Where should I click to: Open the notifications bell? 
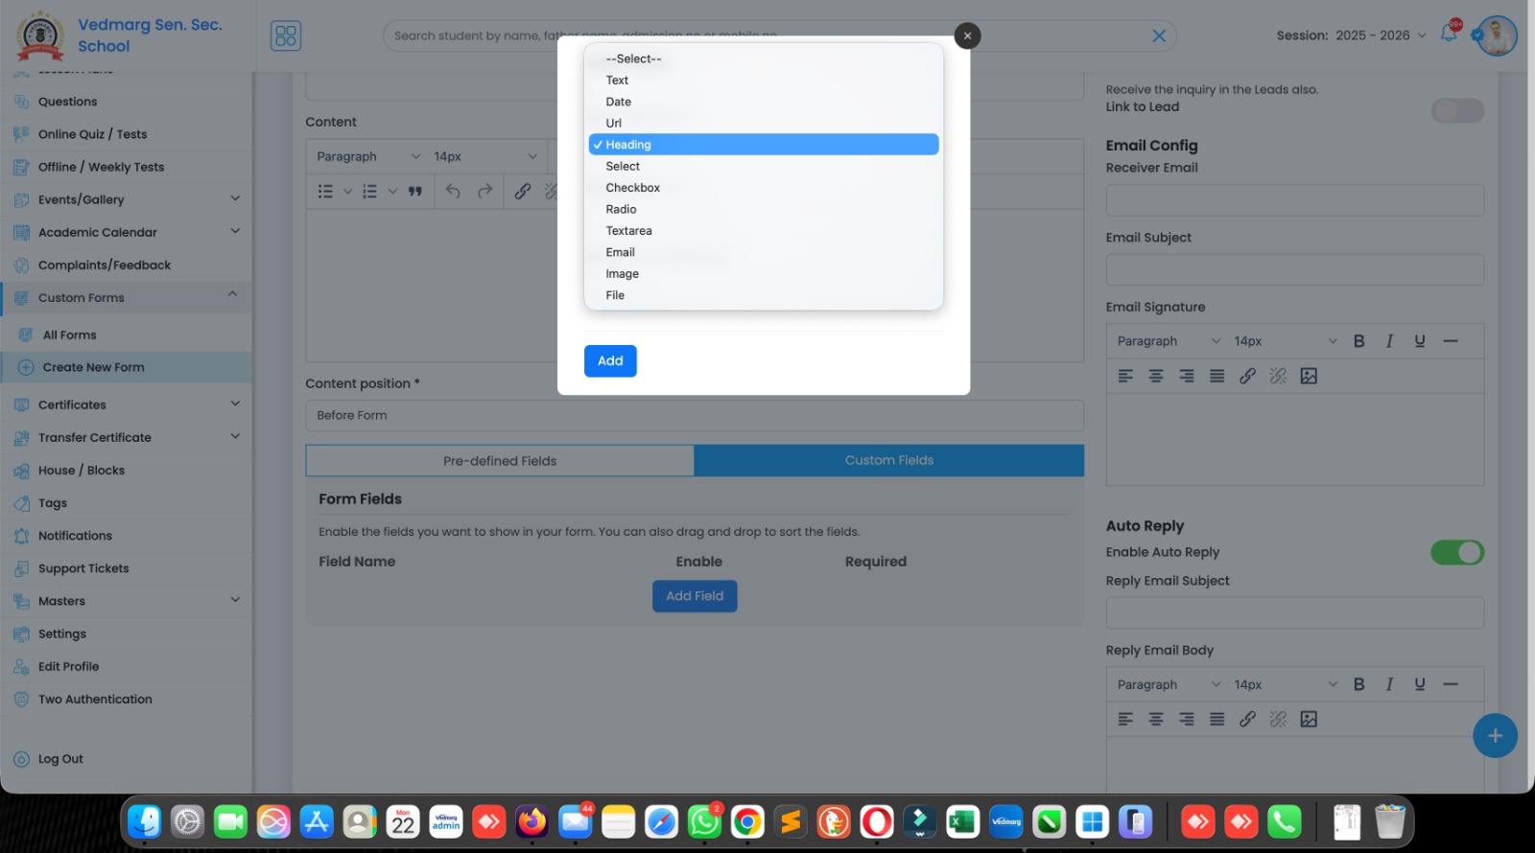(1449, 35)
